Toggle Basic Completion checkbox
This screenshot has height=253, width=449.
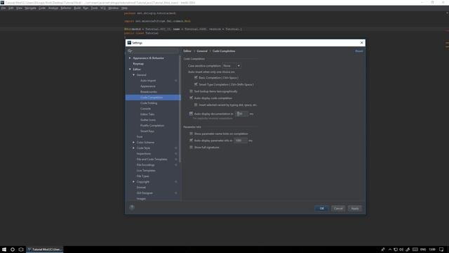click(196, 78)
